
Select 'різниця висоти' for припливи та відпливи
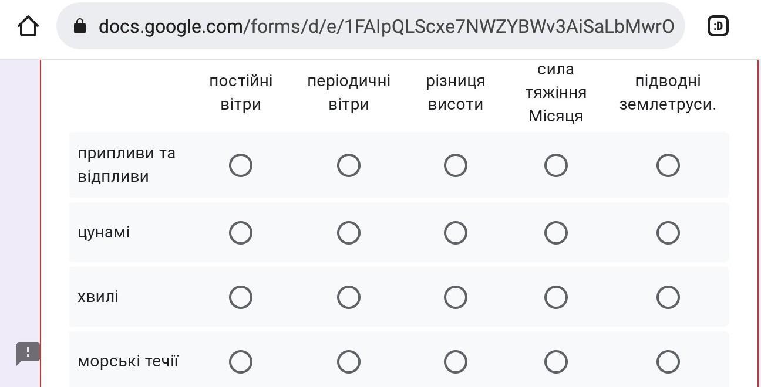pyautogui.click(x=455, y=165)
